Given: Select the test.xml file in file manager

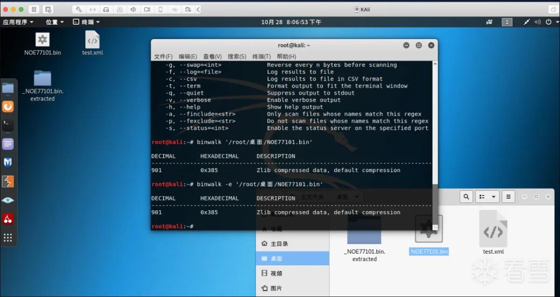Looking at the screenshot, I should 493,233.
